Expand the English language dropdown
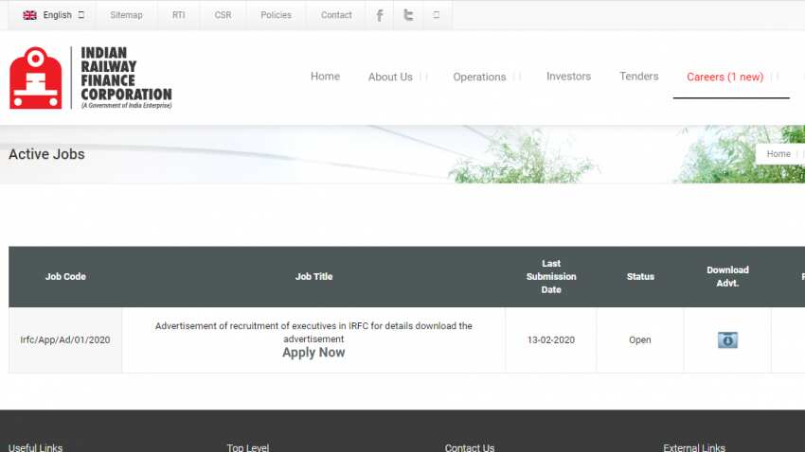The width and height of the screenshot is (805, 452). [81, 15]
